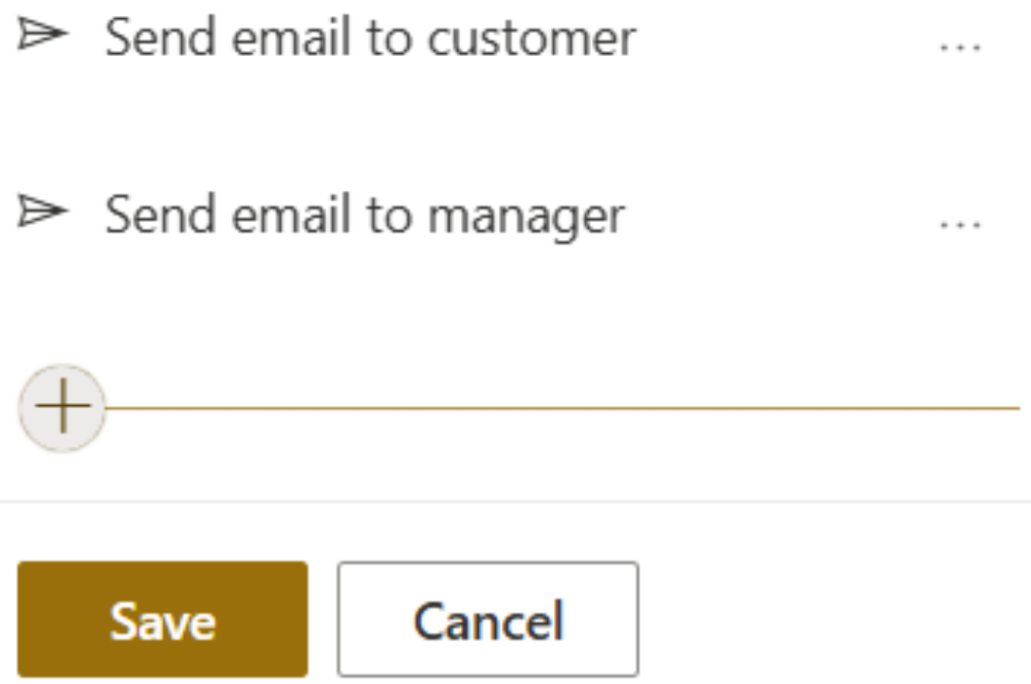Image resolution: width=1031 pixels, height=684 pixels.
Task: Click the gold insertion line beside plus button
Action: pyautogui.click(x=562, y=409)
